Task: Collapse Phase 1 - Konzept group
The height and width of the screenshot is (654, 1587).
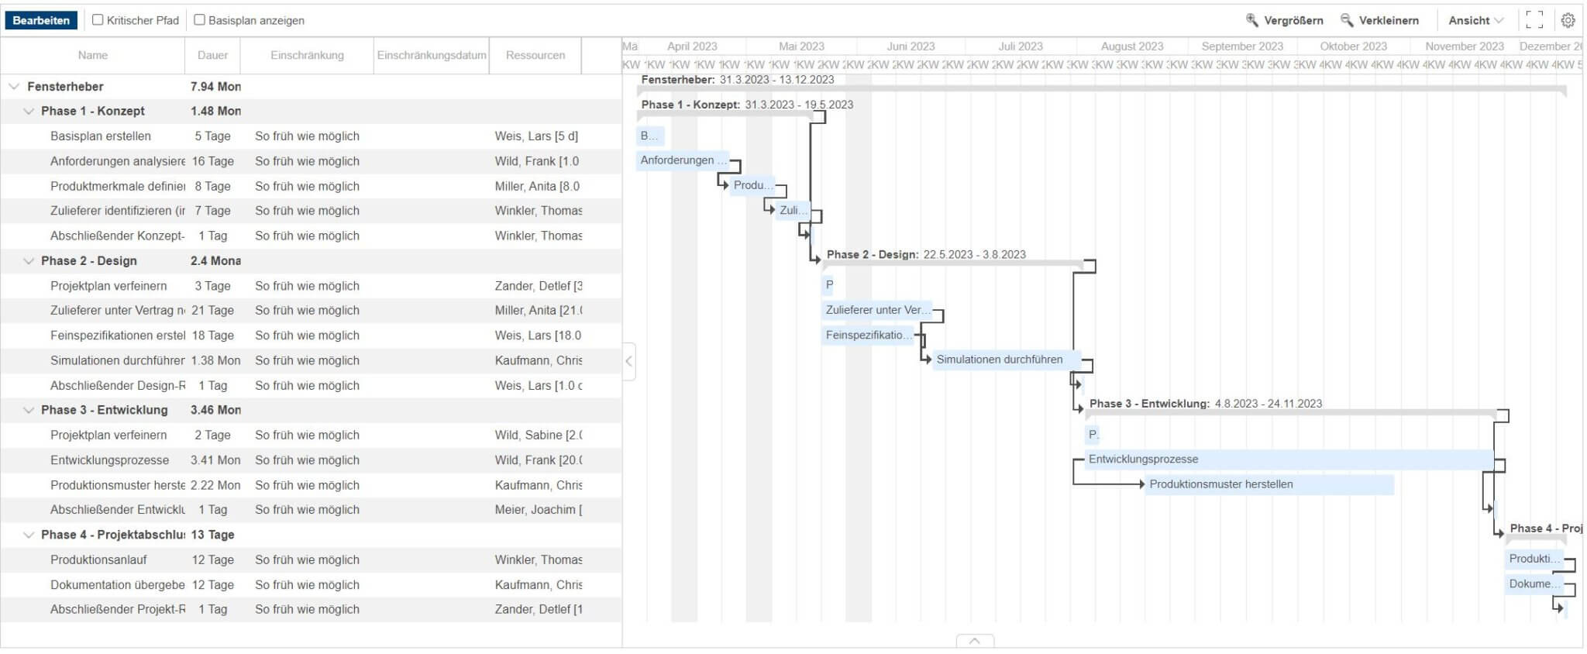Action: [x=29, y=112]
